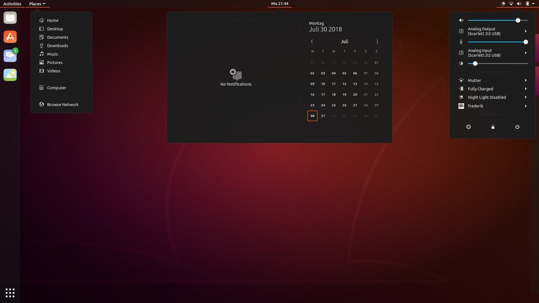Screen dimensions: 539x303
Task: Click the Music note icon in Places
Action: point(41,54)
